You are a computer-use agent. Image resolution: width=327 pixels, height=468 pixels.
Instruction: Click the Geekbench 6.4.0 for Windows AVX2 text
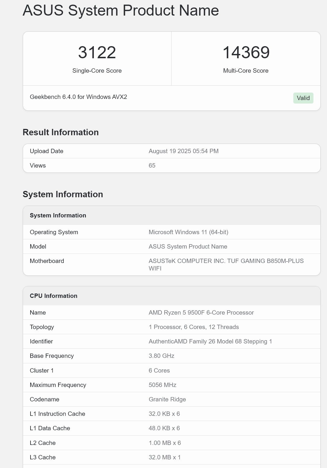coord(78,97)
